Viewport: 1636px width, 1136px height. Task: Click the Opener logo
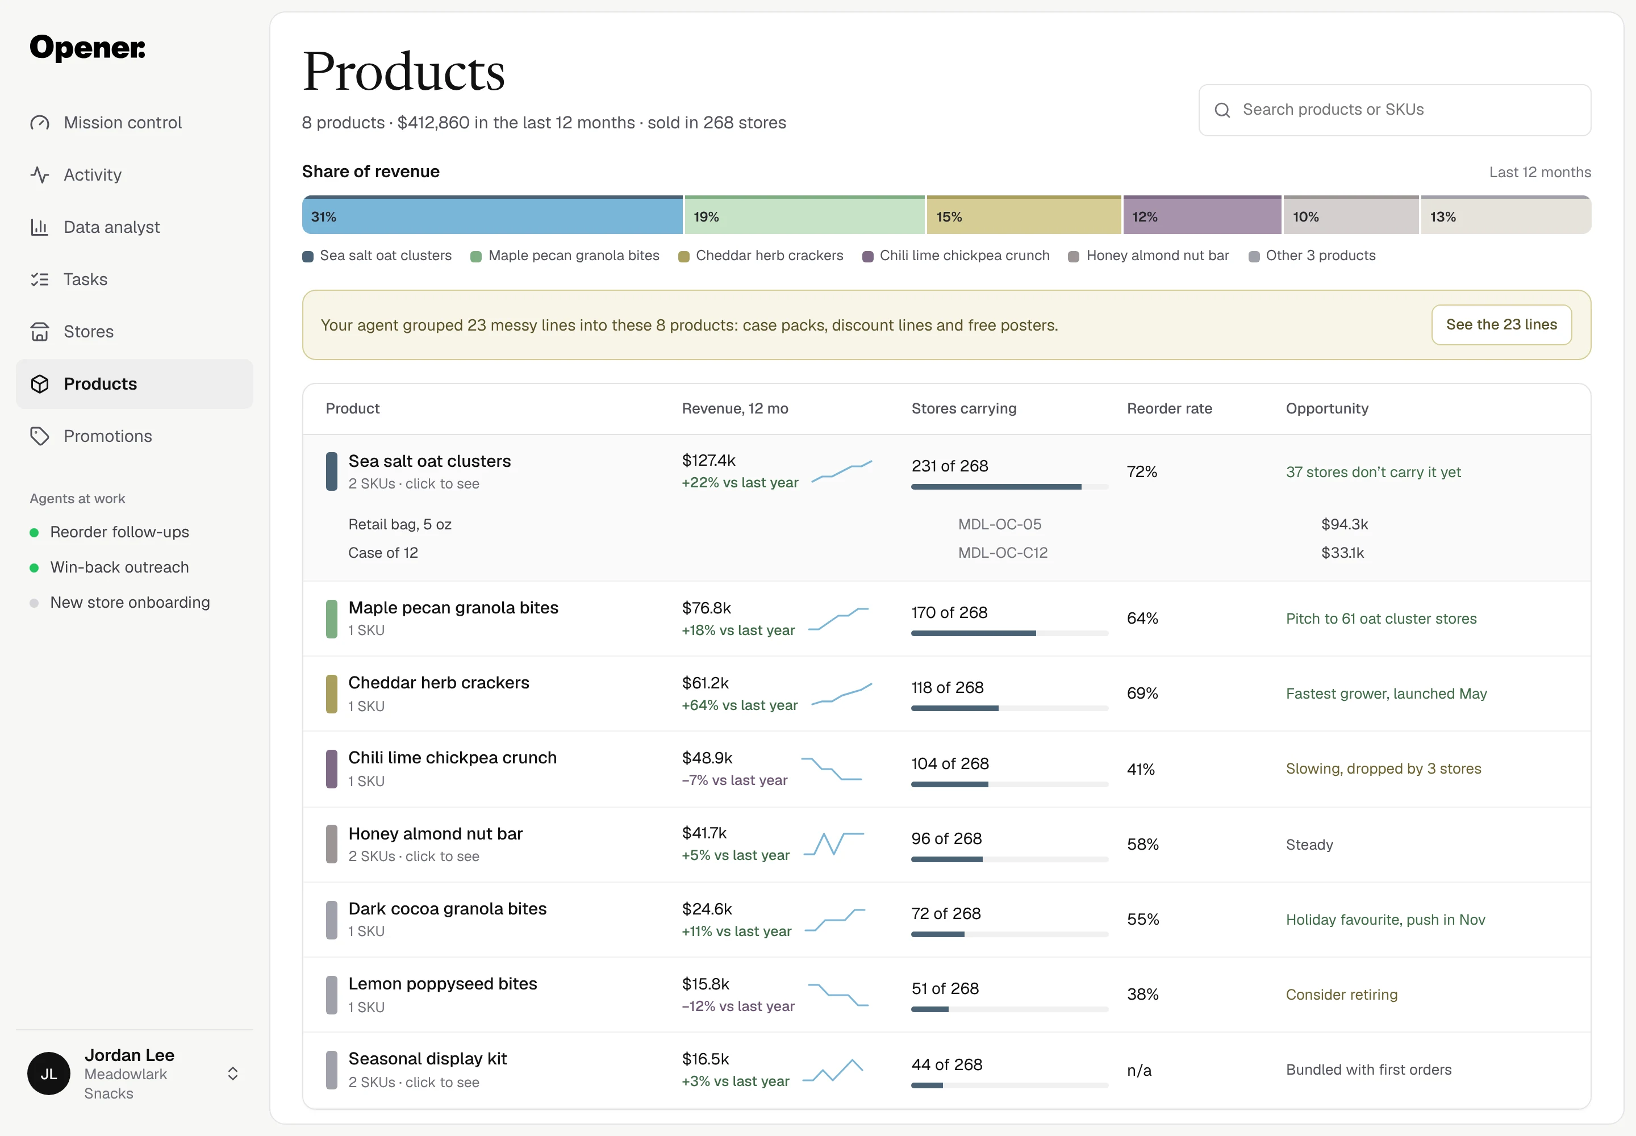87,48
